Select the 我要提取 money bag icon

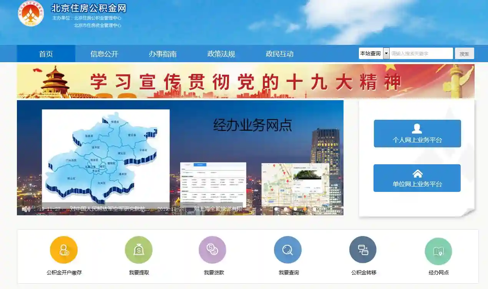point(138,249)
